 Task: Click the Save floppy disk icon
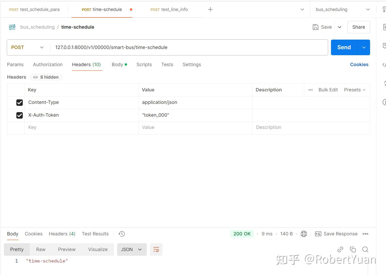click(315, 27)
